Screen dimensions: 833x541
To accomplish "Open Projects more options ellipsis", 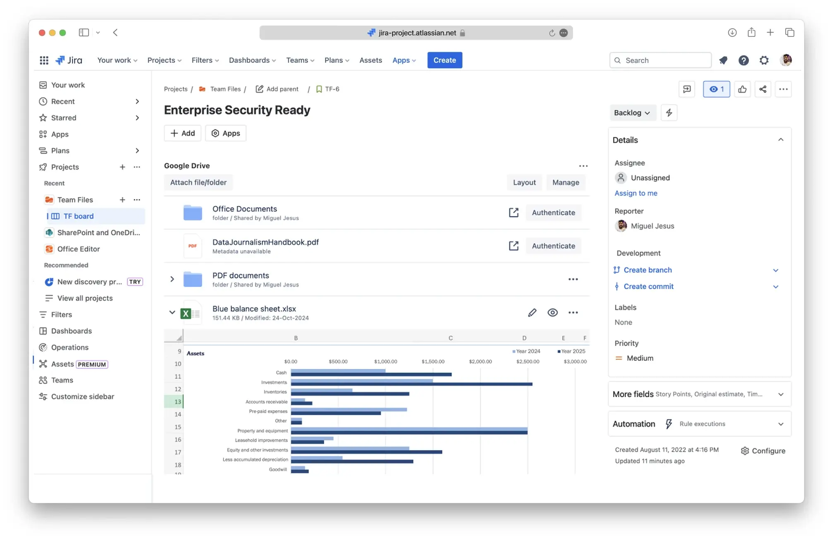I will tap(137, 167).
